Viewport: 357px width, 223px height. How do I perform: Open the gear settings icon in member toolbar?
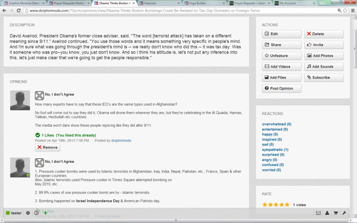(28, 213)
